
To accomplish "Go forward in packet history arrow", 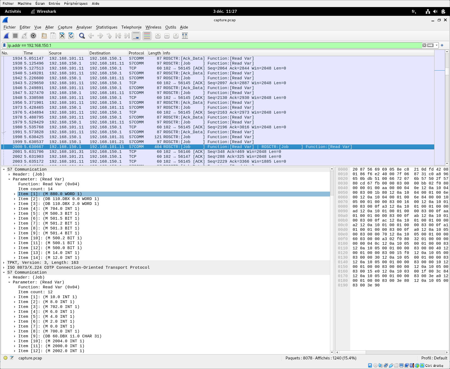I will coord(100,36).
